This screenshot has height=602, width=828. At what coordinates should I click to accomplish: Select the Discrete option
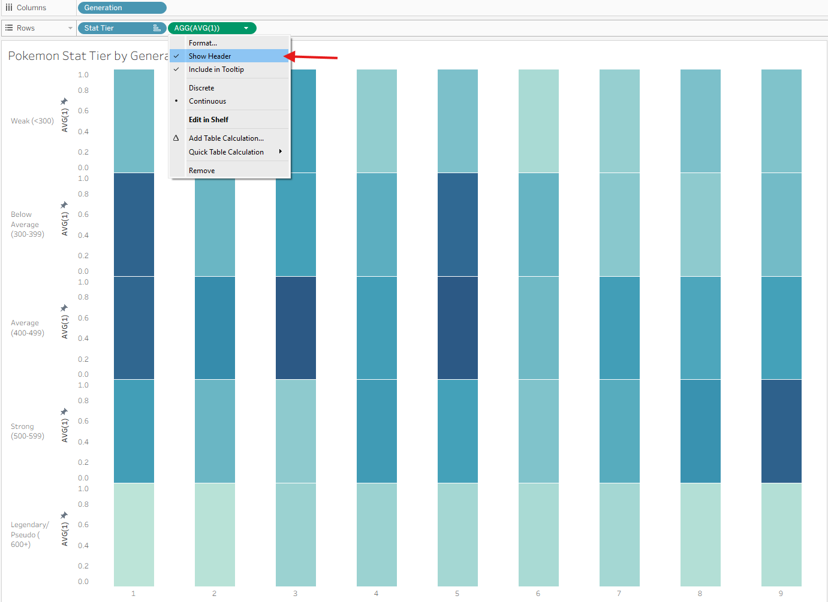tap(230, 88)
